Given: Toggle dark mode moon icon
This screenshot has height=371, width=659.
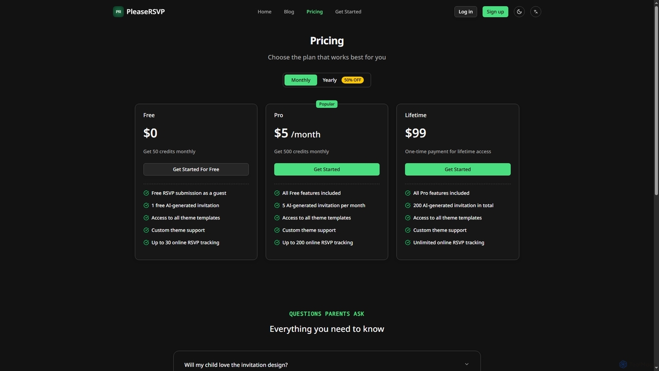Looking at the screenshot, I should (519, 11).
